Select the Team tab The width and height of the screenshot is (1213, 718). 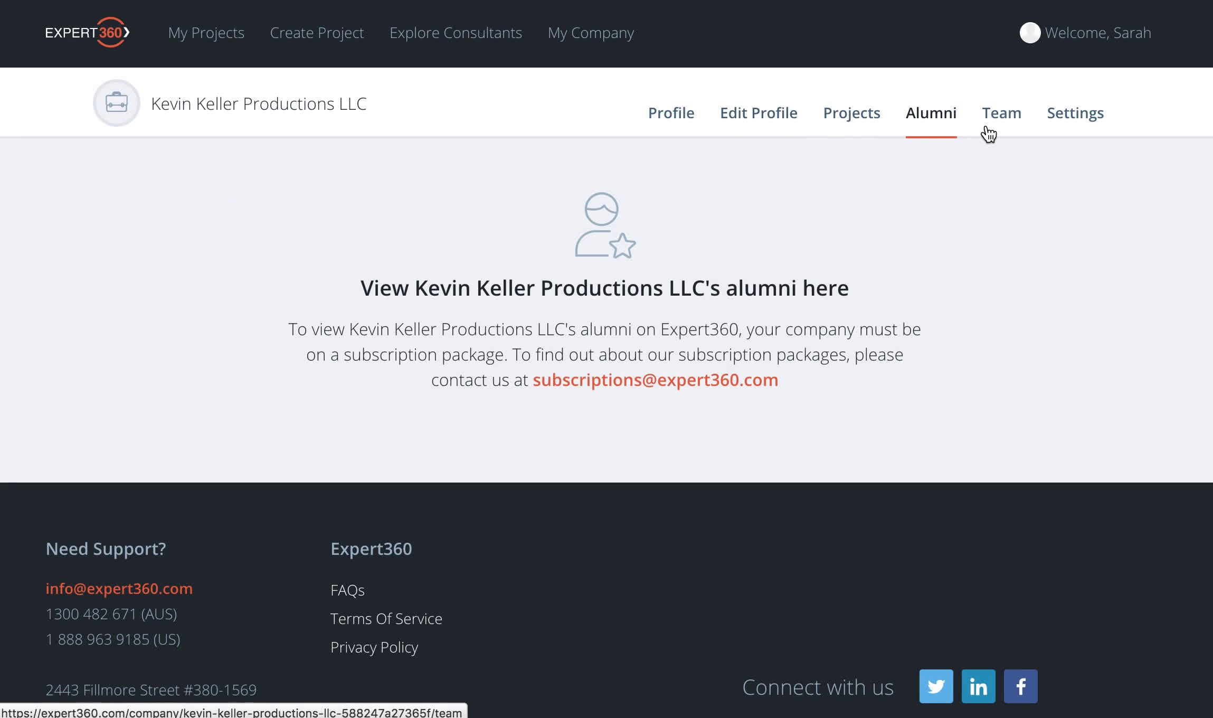[x=1001, y=112]
